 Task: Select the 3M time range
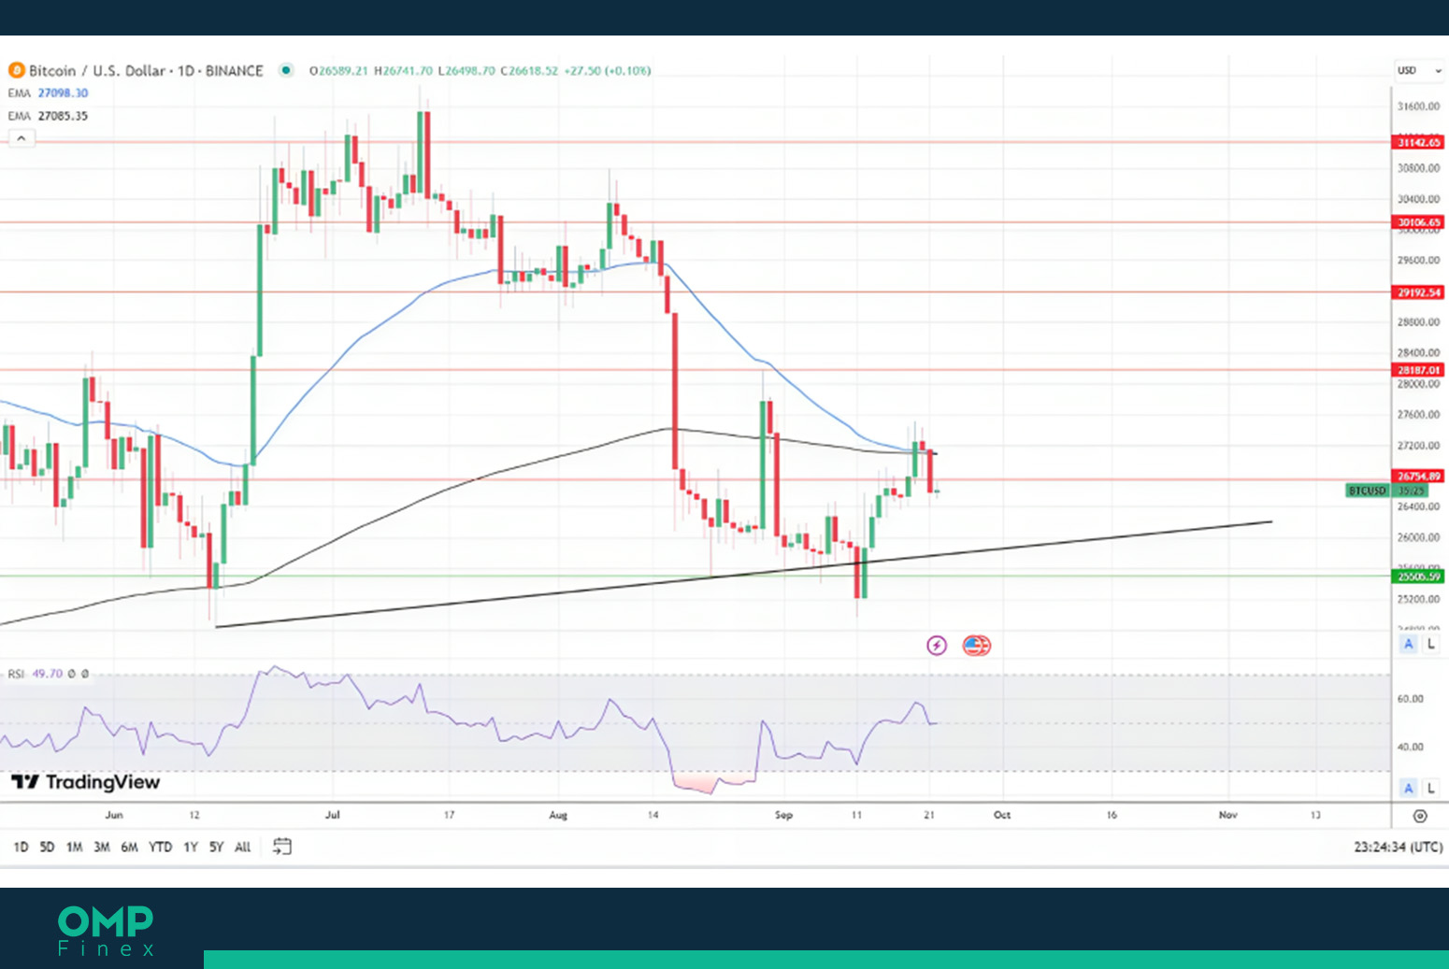pos(102,847)
